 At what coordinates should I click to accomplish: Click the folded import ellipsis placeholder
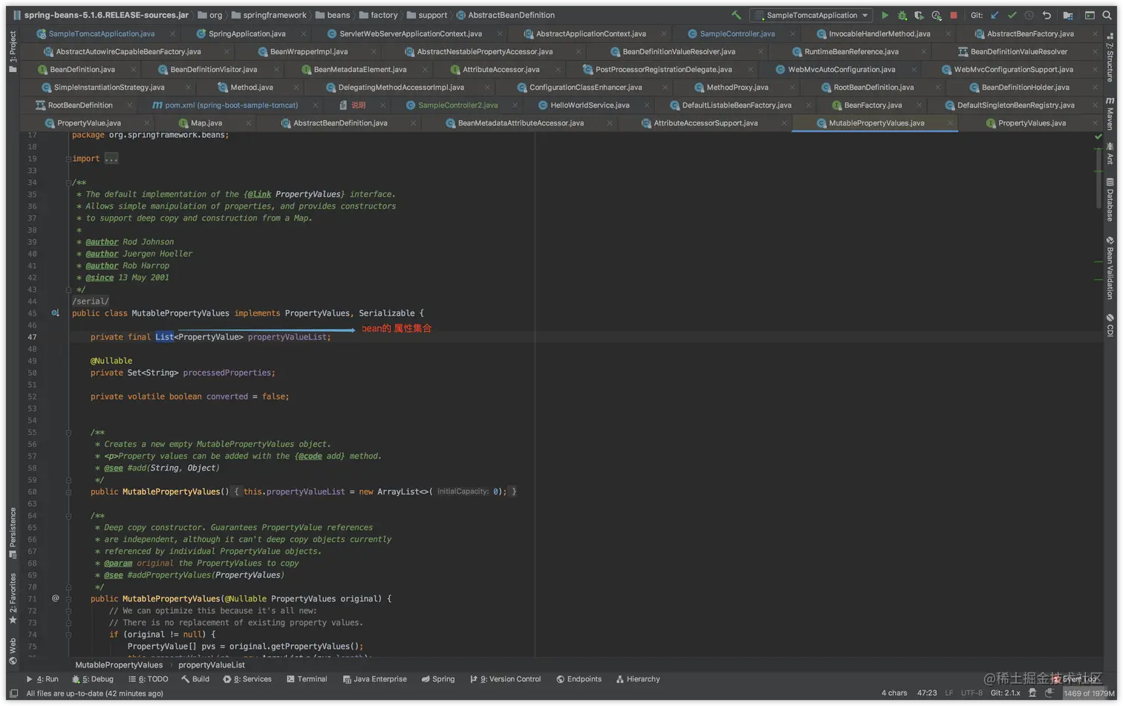coord(111,159)
